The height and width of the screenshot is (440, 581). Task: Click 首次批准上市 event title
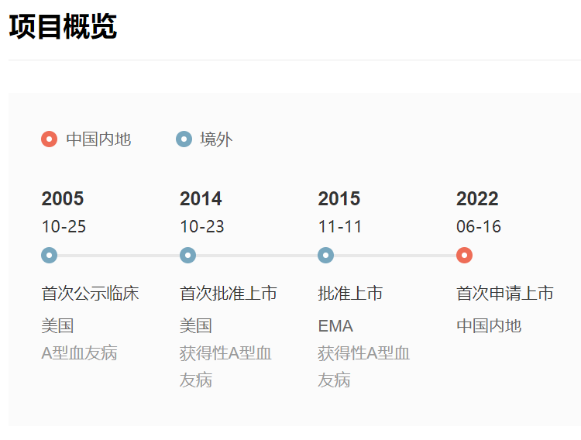coord(229,294)
